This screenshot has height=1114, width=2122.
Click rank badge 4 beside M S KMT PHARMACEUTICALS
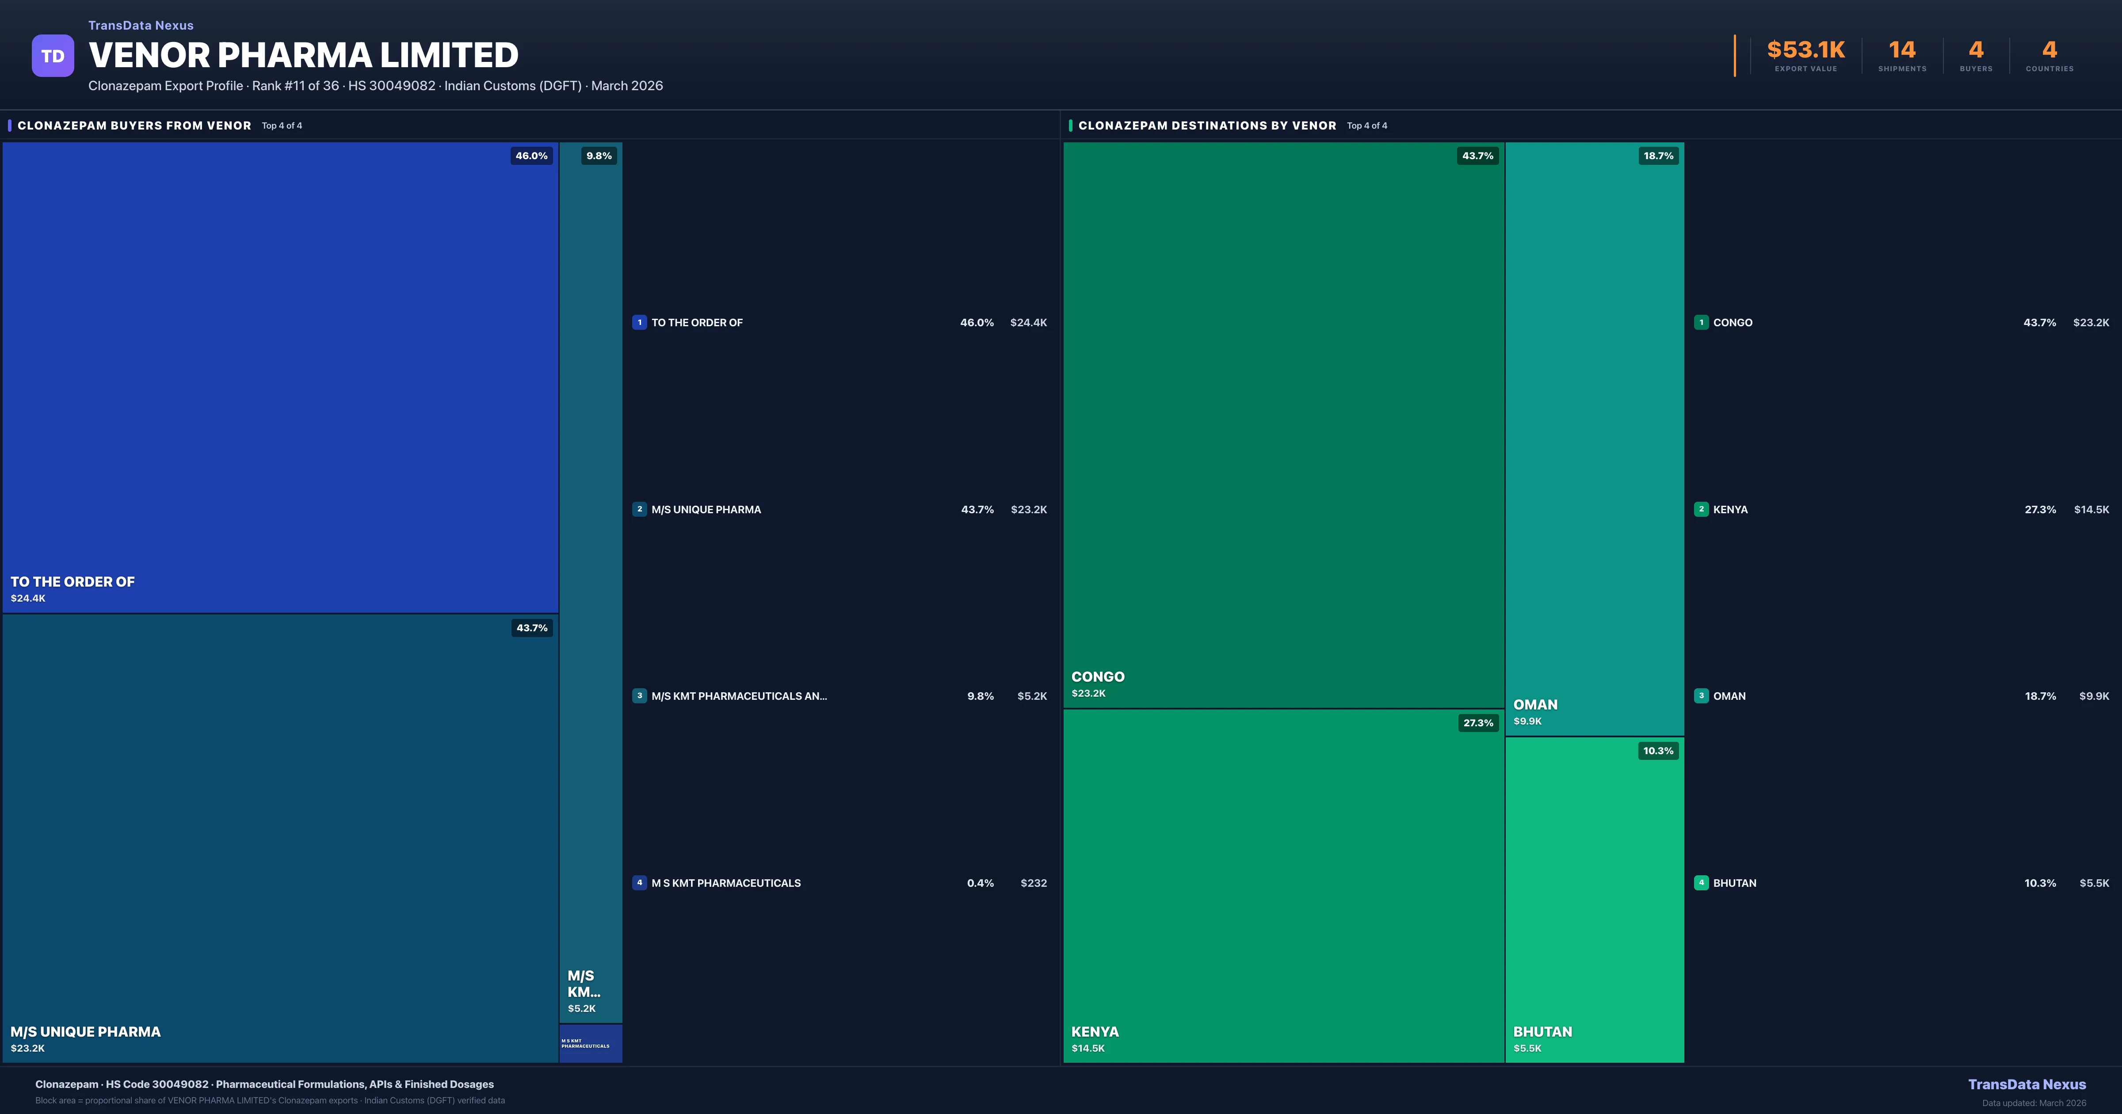click(x=639, y=882)
